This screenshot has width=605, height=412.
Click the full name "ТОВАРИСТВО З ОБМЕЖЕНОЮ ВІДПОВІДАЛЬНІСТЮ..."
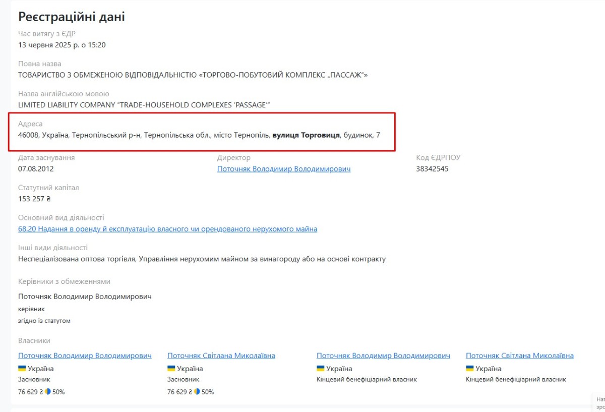tap(193, 75)
